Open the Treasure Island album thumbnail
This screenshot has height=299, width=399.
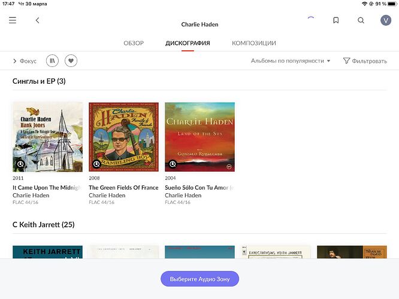(352, 252)
